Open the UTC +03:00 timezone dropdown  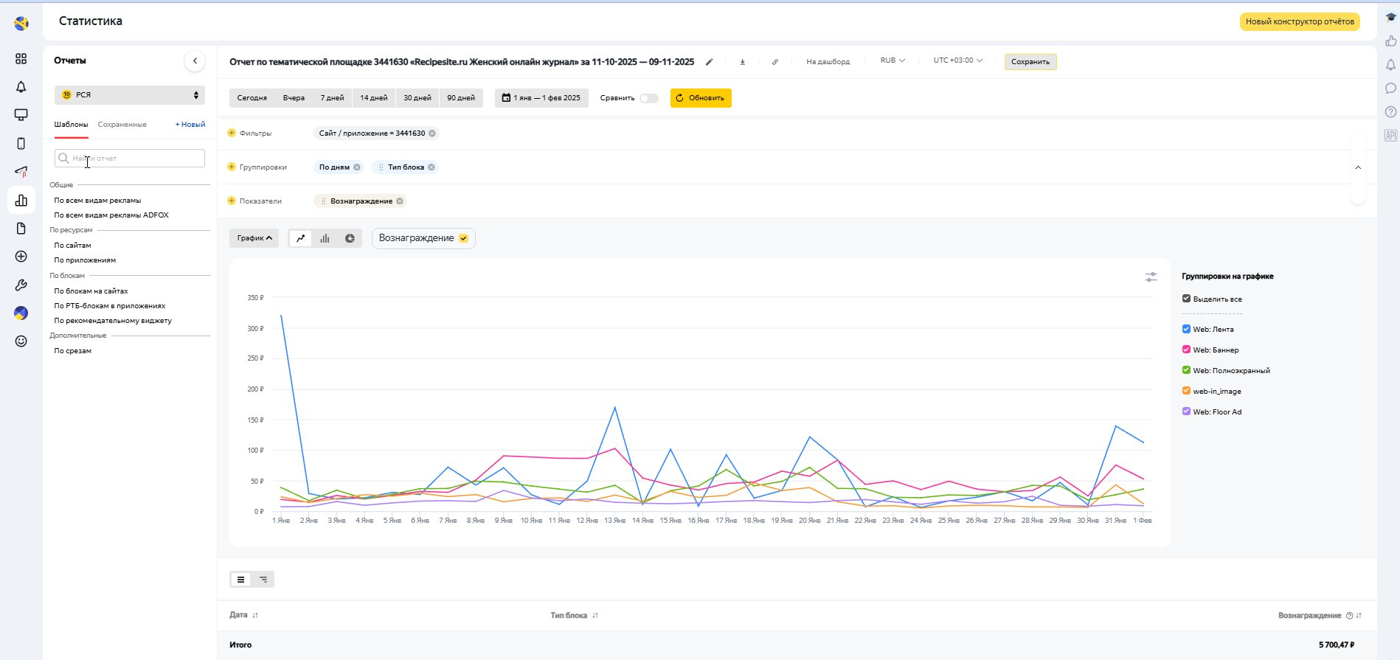[957, 61]
